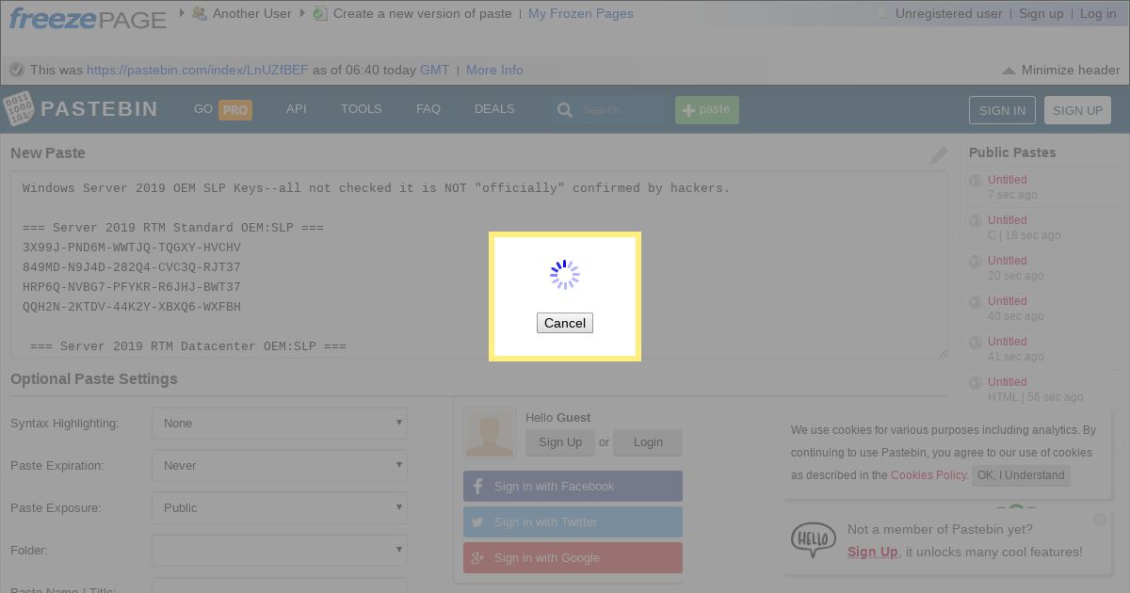Close the Not a member popup
Screen dimensions: 1130x593
coord(1100,520)
